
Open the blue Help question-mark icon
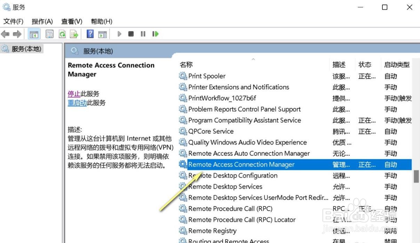pos(90,34)
